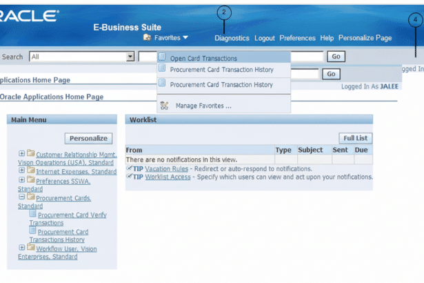Click the Preferences SSWA folder icon
The width and height of the screenshot is (424, 283).
point(30,179)
